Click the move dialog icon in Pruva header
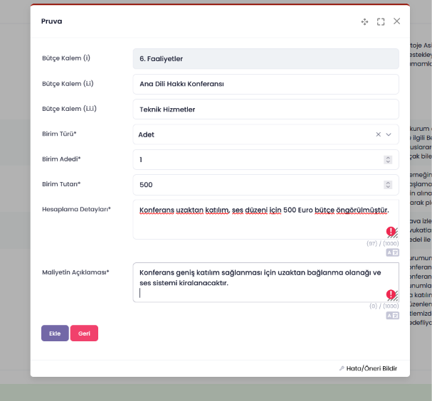Screen dimensions: 432x401 [364, 22]
